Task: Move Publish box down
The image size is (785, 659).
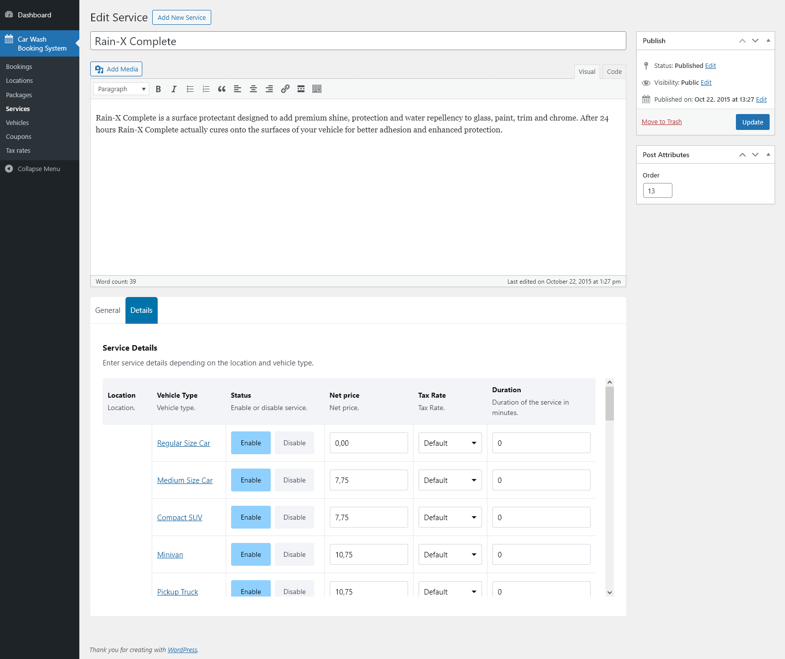Action: pos(755,41)
